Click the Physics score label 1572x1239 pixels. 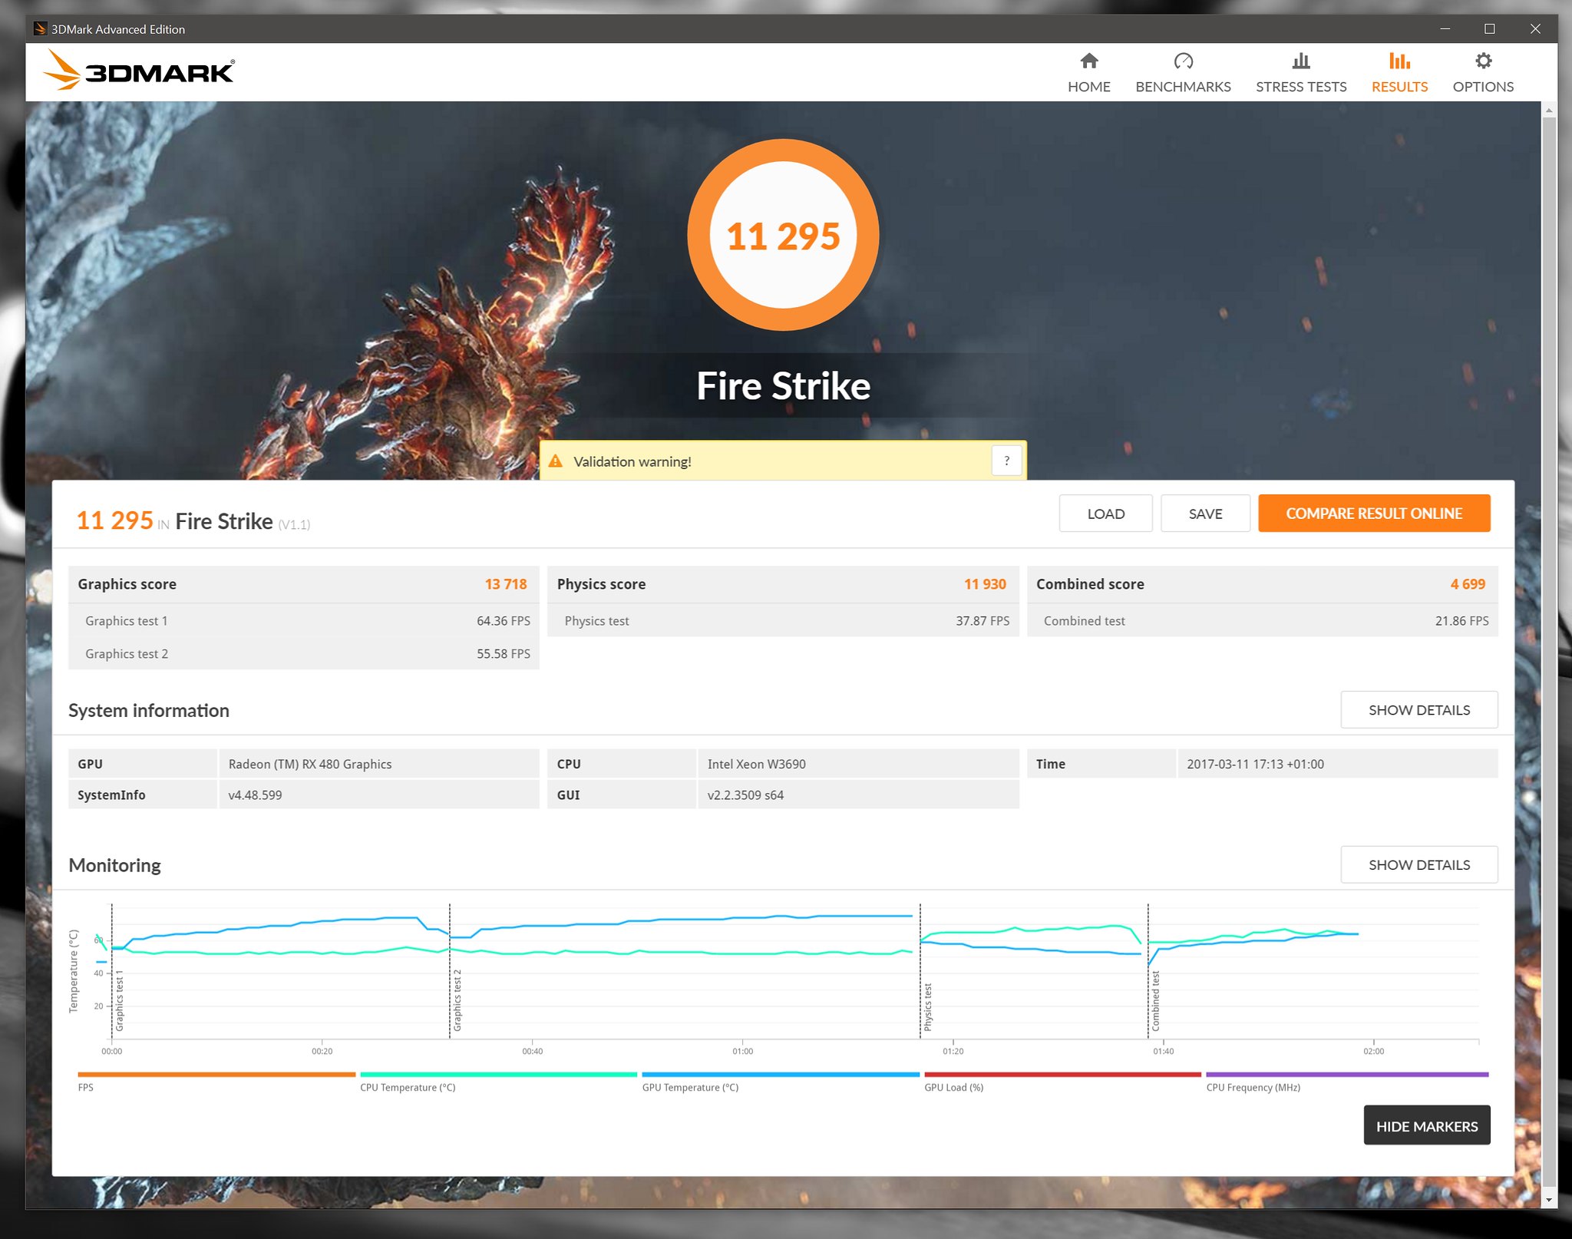click(x=601, y=584)
